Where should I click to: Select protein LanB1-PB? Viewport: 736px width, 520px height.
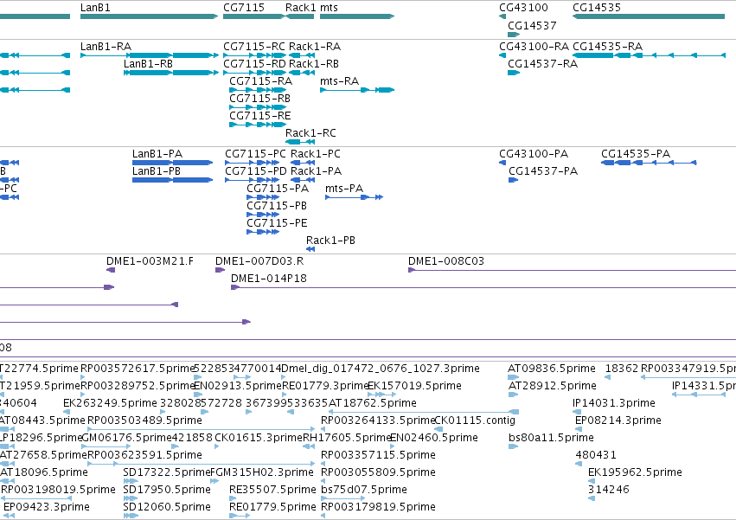point(172,180)
